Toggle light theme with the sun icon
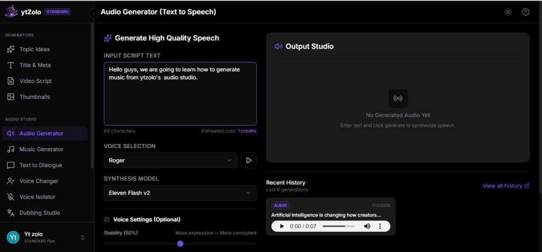542x252 pixels. [x=508, y=12]
